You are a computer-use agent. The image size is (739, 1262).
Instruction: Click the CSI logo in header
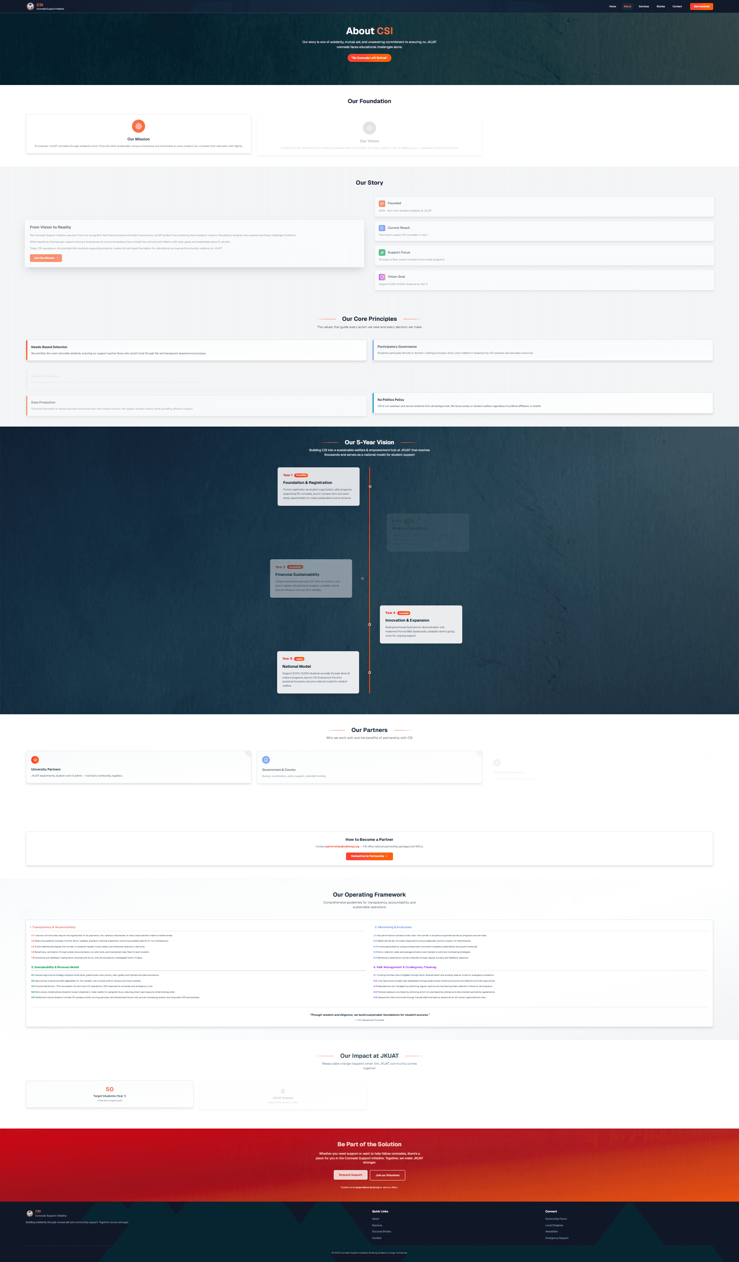pyautogui.click(x=30, y=7)
